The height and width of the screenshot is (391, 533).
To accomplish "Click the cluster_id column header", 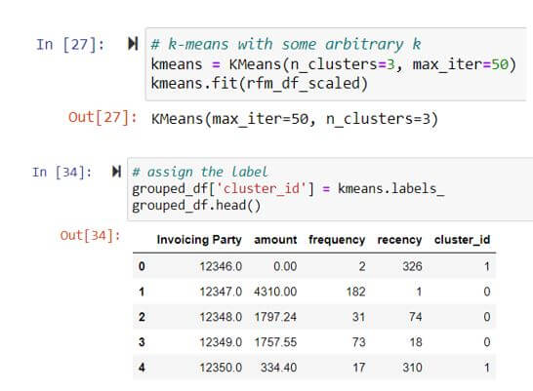I will [x=462, y=240].
